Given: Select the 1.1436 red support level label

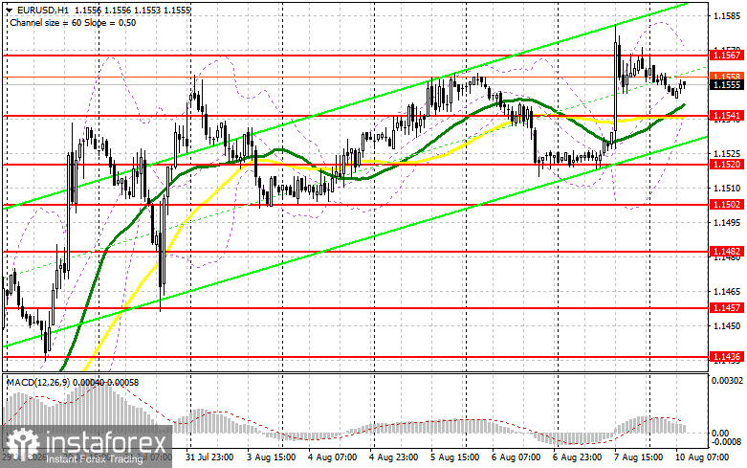Looking at the screenshot, I should tap(726, 356).
